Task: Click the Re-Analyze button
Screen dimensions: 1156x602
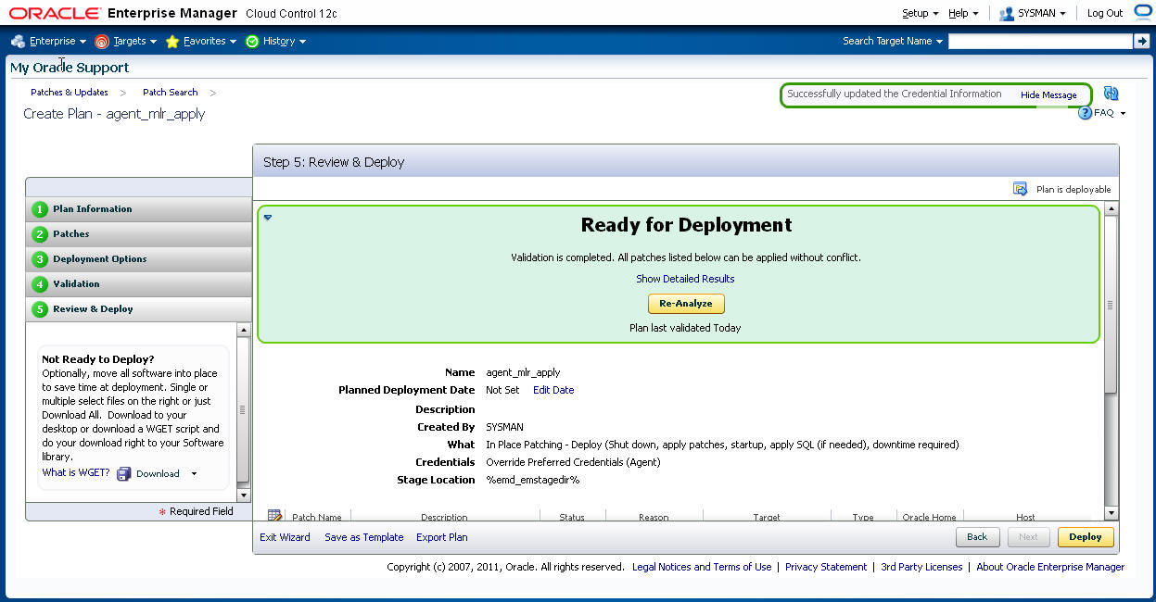Action: point(686,304)
